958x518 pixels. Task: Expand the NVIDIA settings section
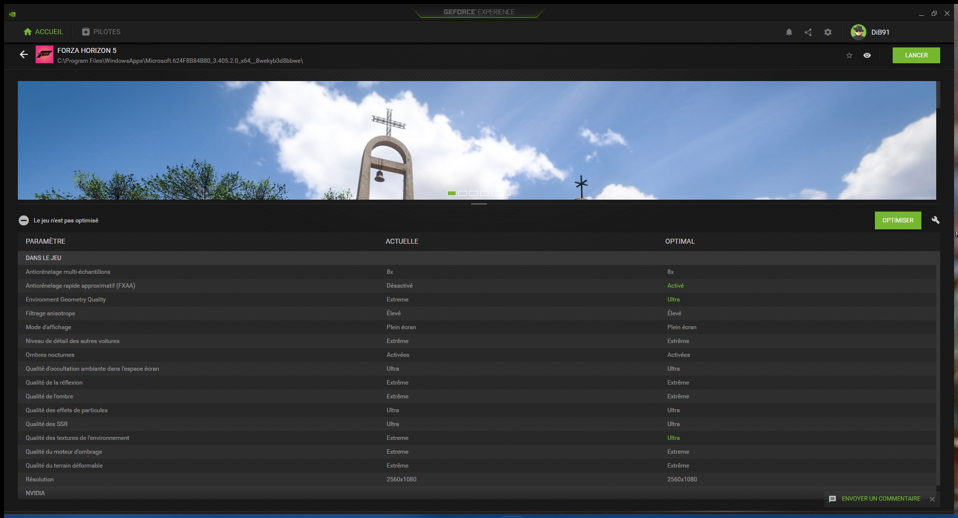point(35,493)
